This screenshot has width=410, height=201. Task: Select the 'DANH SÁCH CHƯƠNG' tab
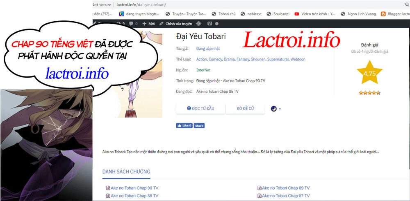point(126,172)
